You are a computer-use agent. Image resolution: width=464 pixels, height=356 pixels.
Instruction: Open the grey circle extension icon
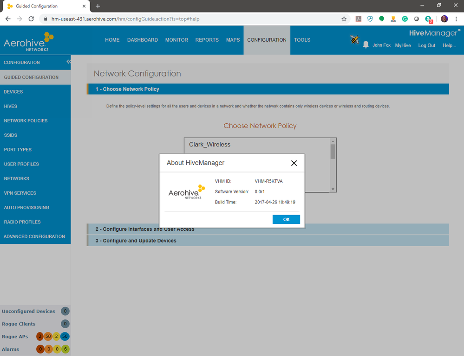416,19
